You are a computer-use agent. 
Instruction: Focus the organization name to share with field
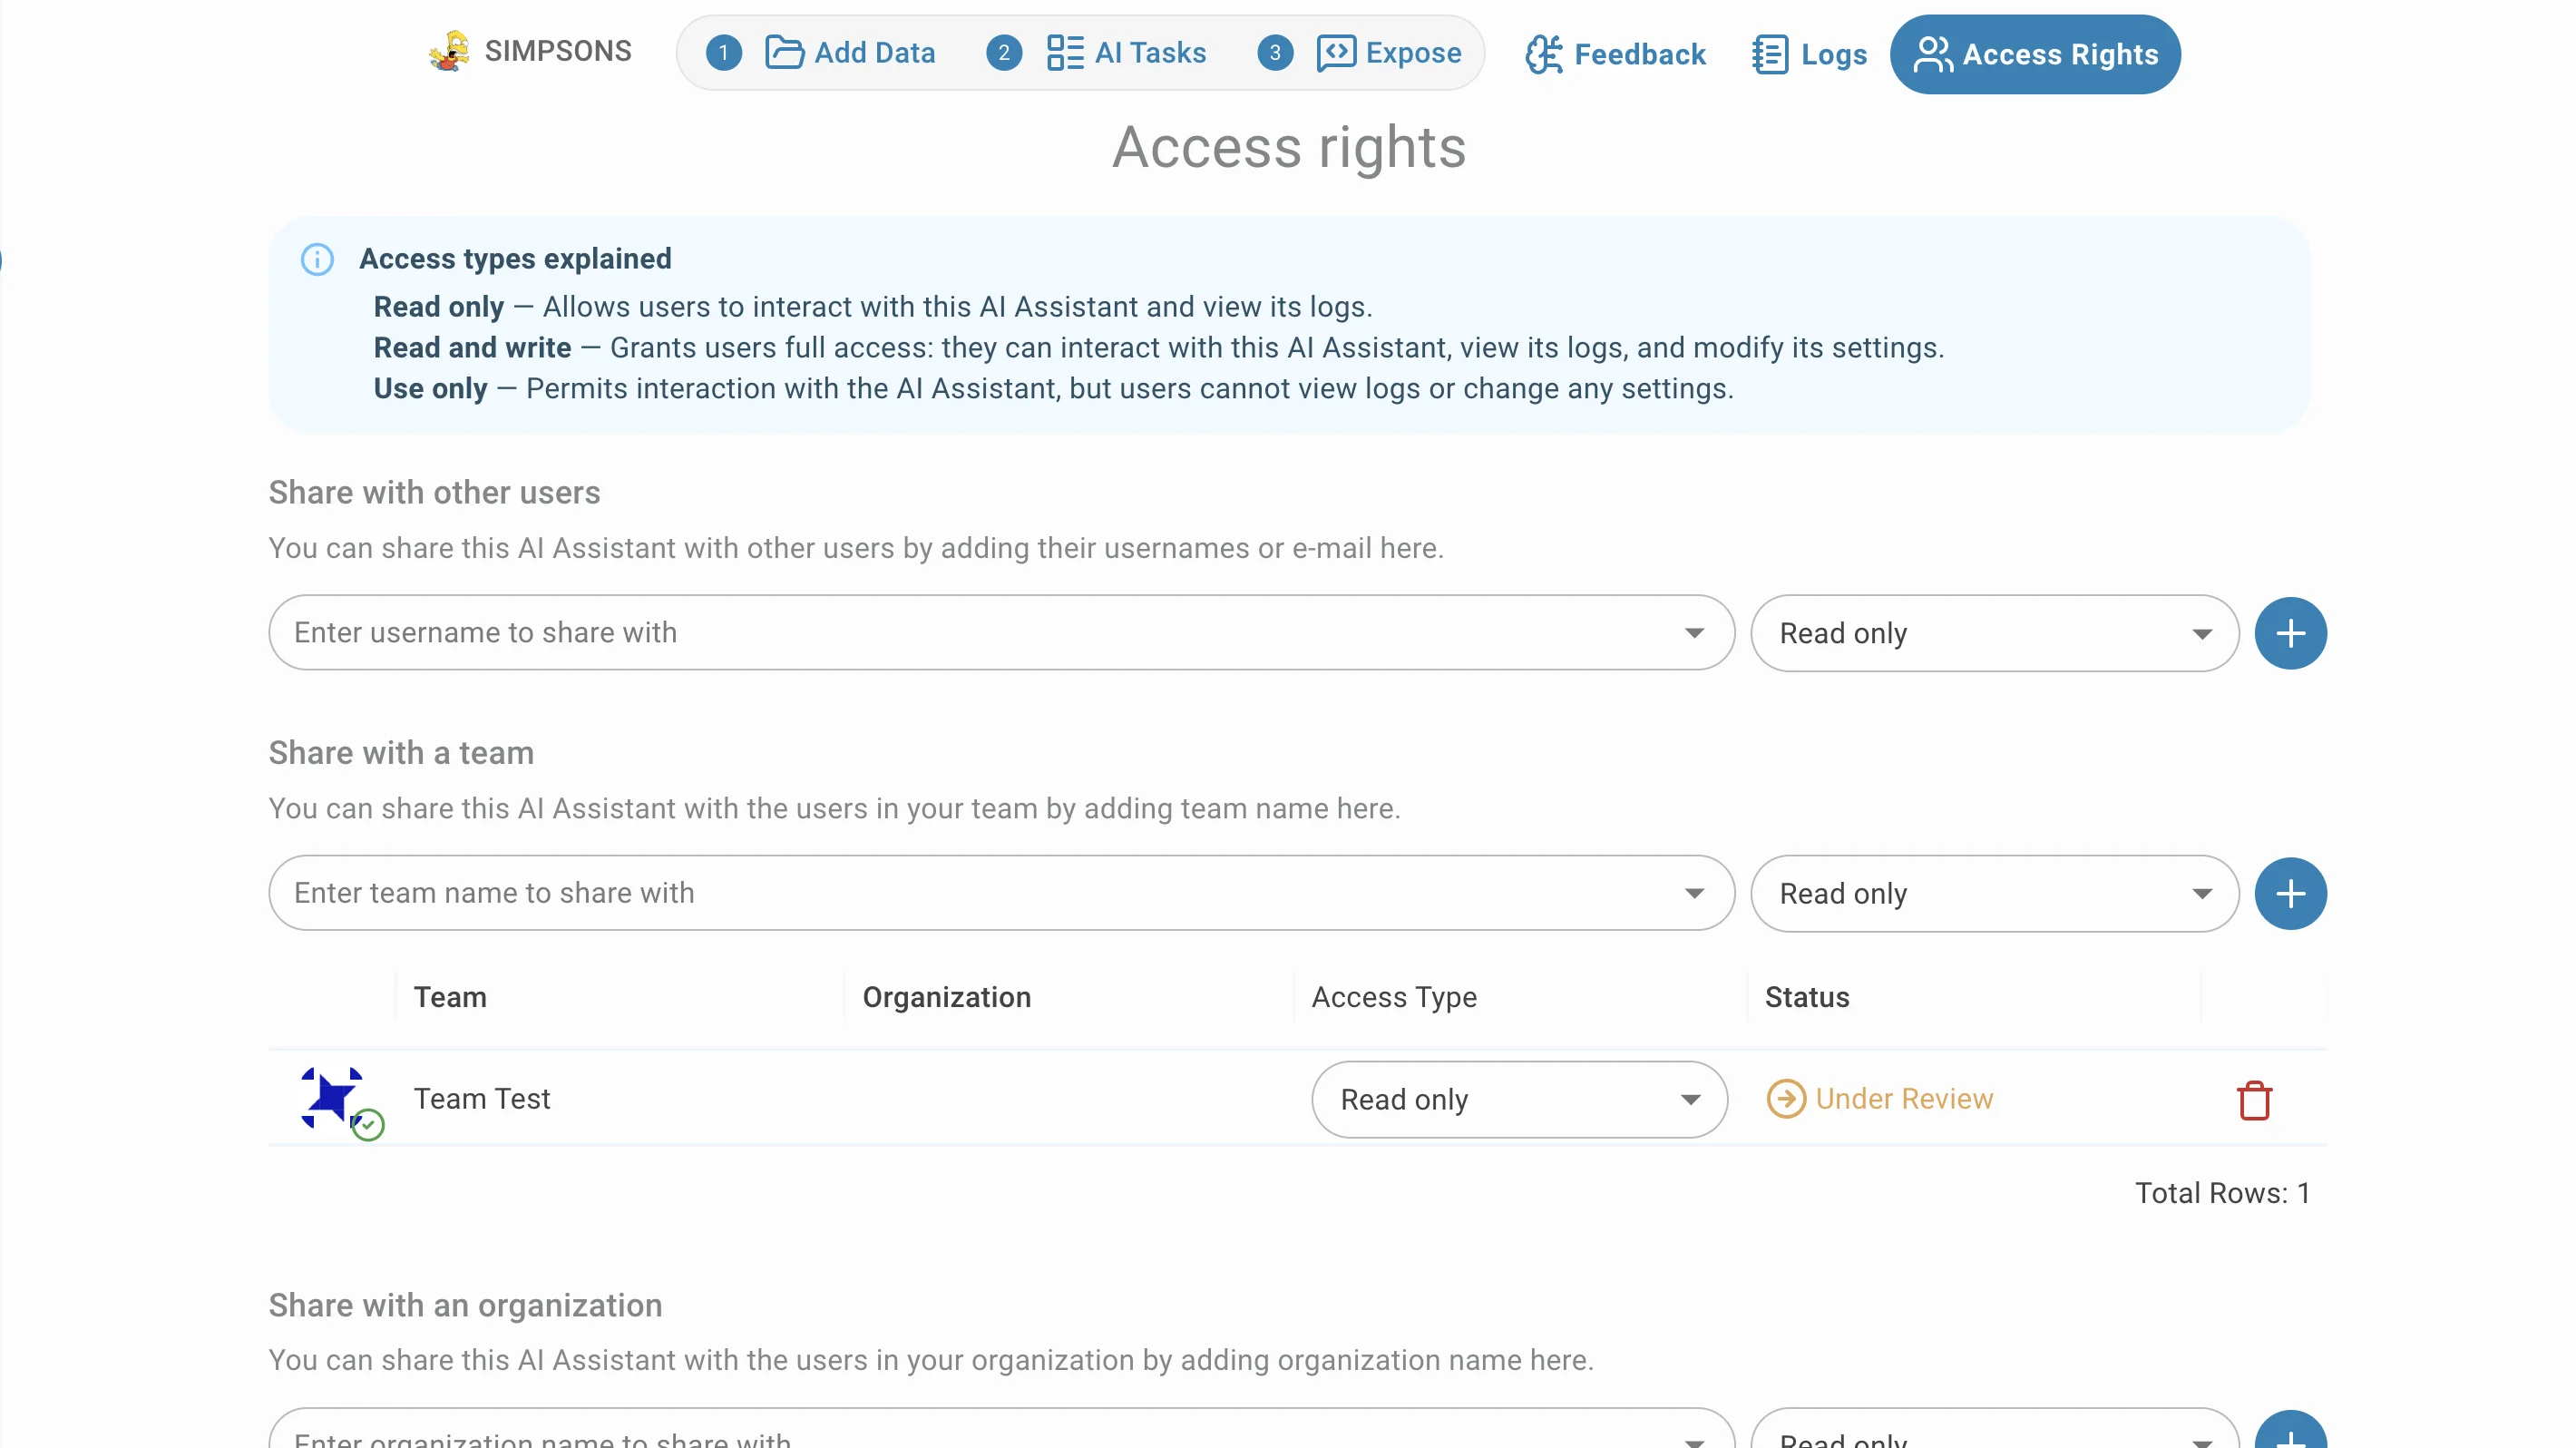tap(1002, 1430)
